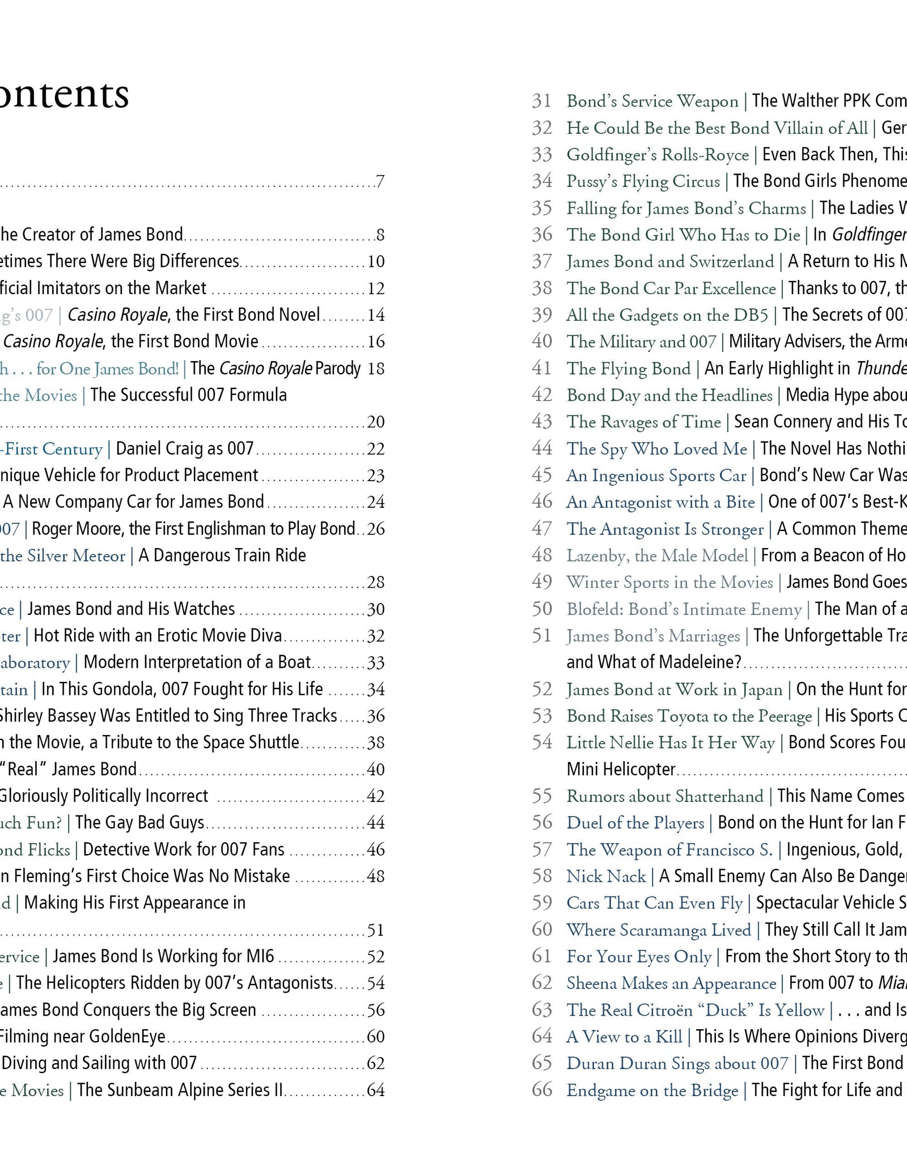The image size is (907, 1163).
Task: Click 'Bond Raises Toyota to the Peerage'
Action: click(689, 716)
